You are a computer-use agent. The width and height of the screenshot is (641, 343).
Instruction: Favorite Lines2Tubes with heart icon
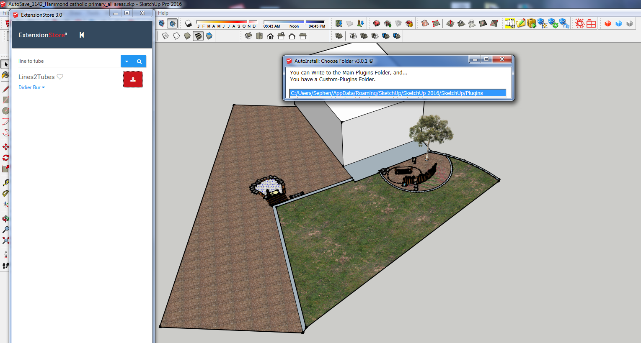click(x=60, y=77)
